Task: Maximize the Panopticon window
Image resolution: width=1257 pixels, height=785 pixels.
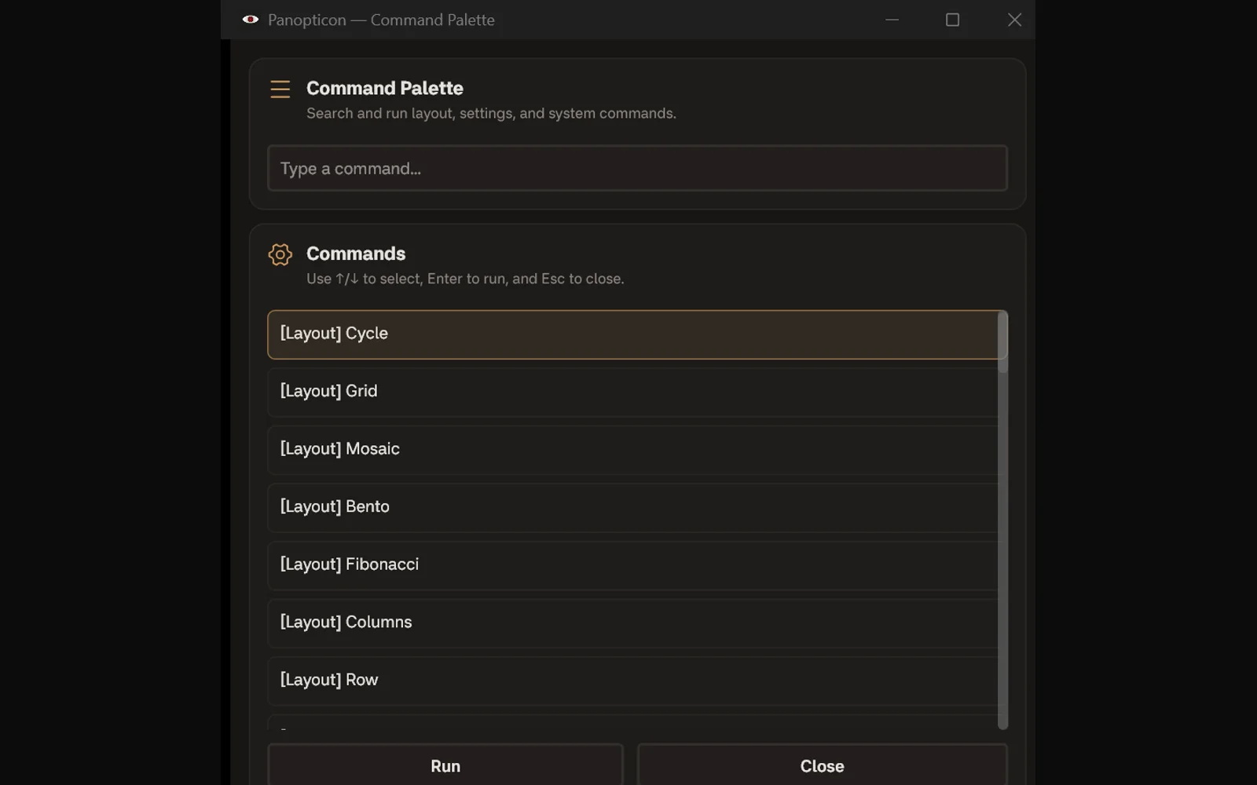Action: (952, 20)
